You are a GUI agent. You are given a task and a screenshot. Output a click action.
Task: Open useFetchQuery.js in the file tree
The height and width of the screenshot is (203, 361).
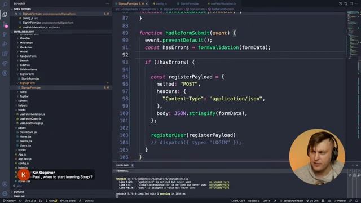30,119
